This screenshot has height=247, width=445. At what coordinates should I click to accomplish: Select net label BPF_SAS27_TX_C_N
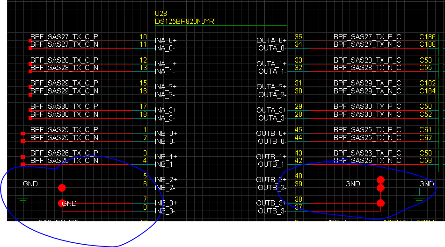click(x=64, y=44)
